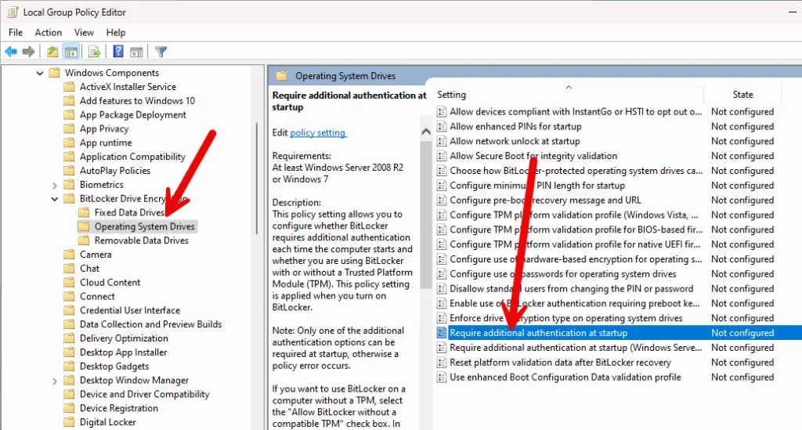Click the Forward arrow toolbar icon

pyautogui.click(x=29, y=52)
